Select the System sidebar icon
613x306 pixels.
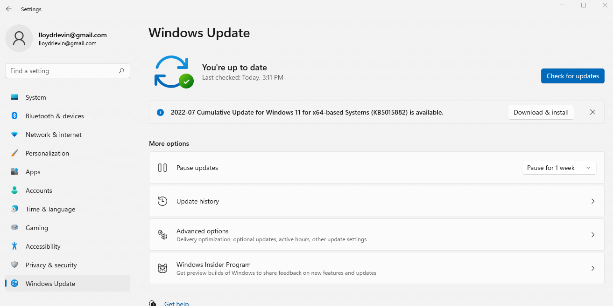pos(14,97)
